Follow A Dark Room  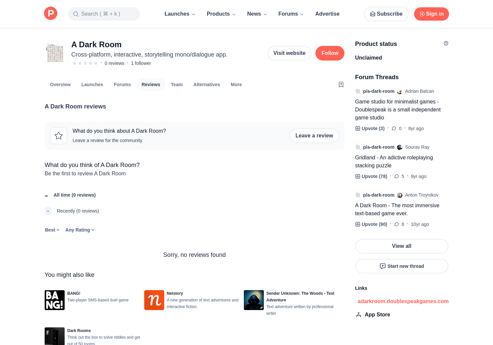[330, 53]
